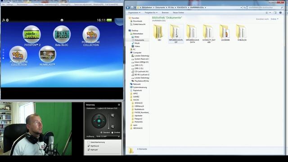Pan webcam down with the bottom arrow
This screenshot has height=162, width=288.
(99, 126)
